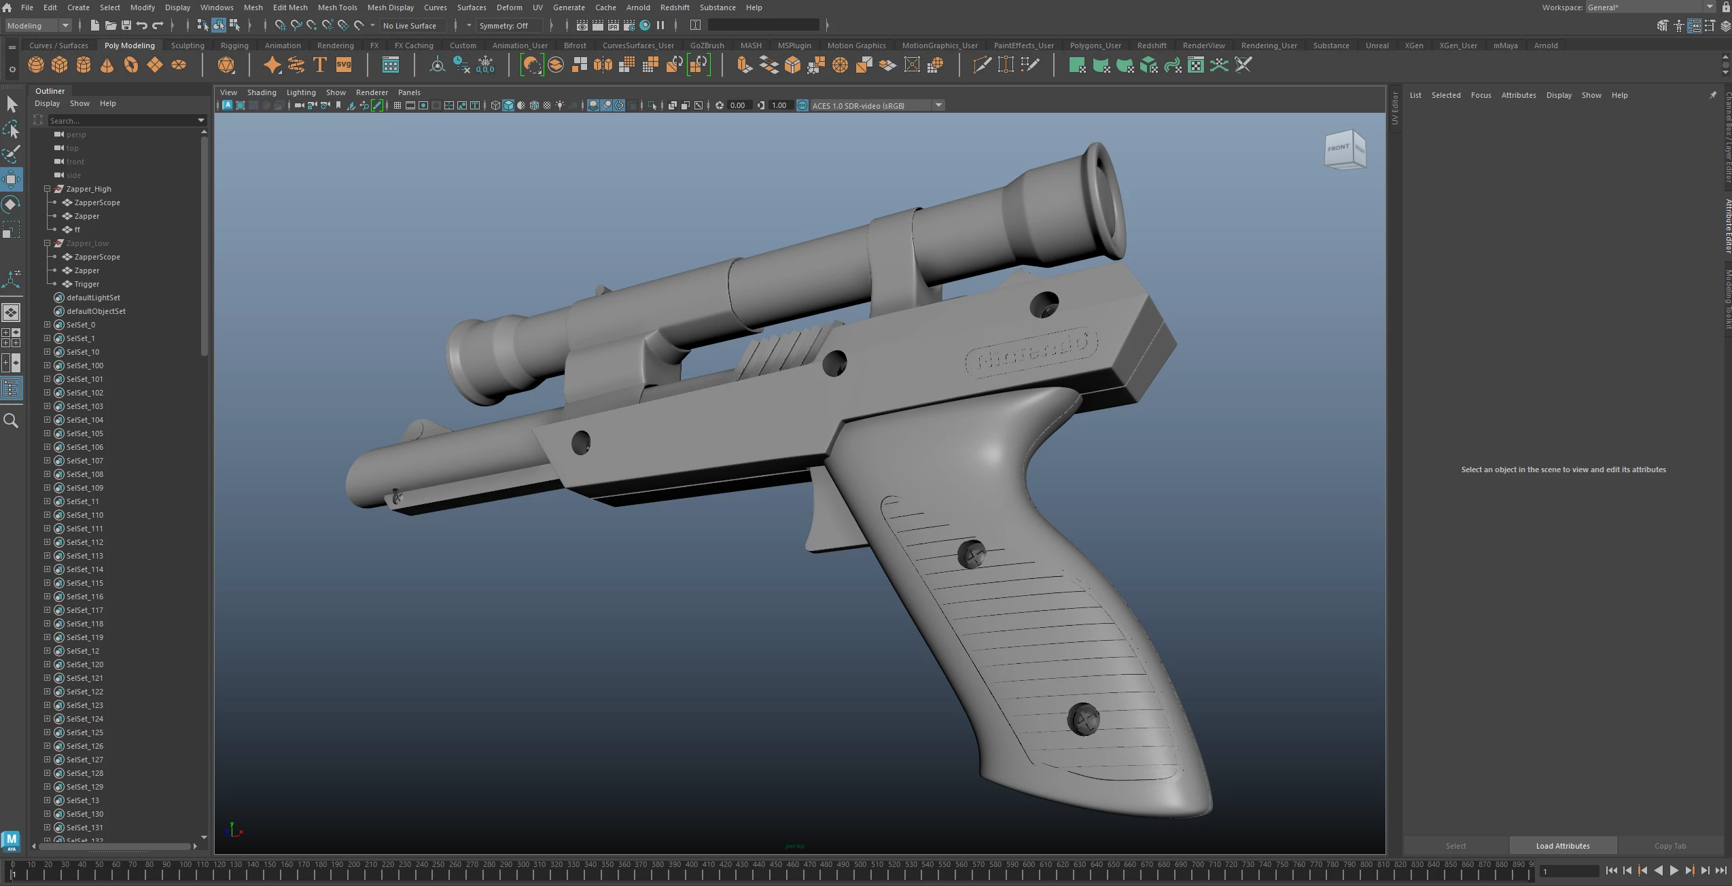Collapse the Zapper_High group
The height and width of the screenshot is (886, 1732).
48,189
